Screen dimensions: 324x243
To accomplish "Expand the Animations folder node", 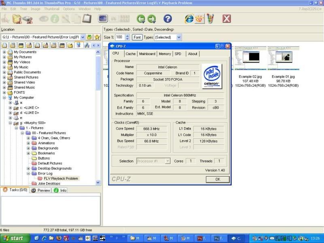I will [x=28, y=143].
